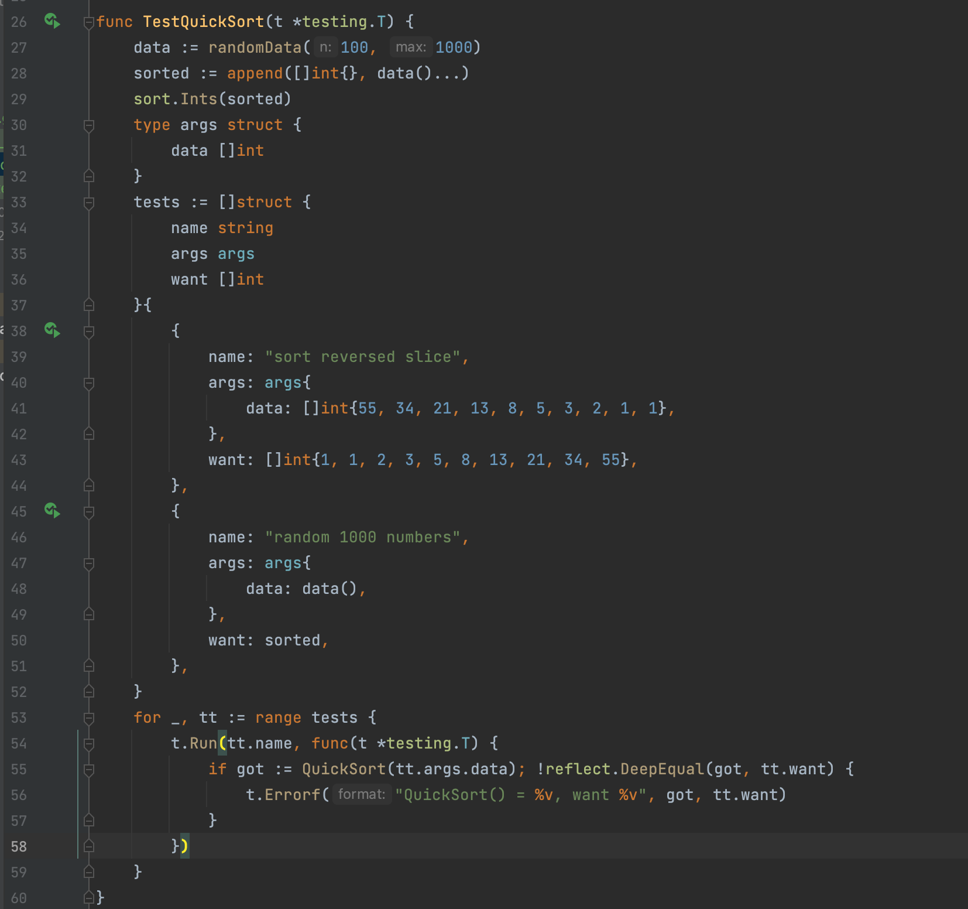Screen dimensions: 968x909
Task: Click the highlighted closing parenthesis on line 58
Action: click(184, 846)
